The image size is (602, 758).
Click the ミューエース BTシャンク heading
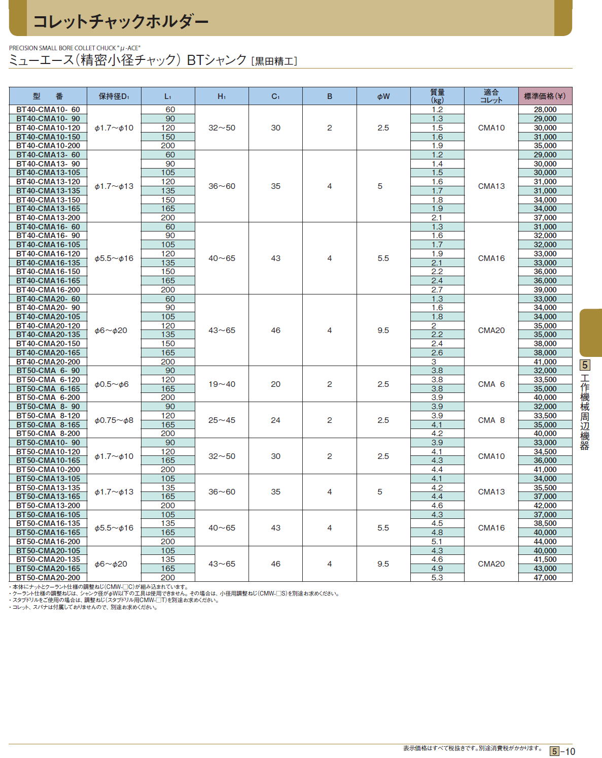coord(128,60)
